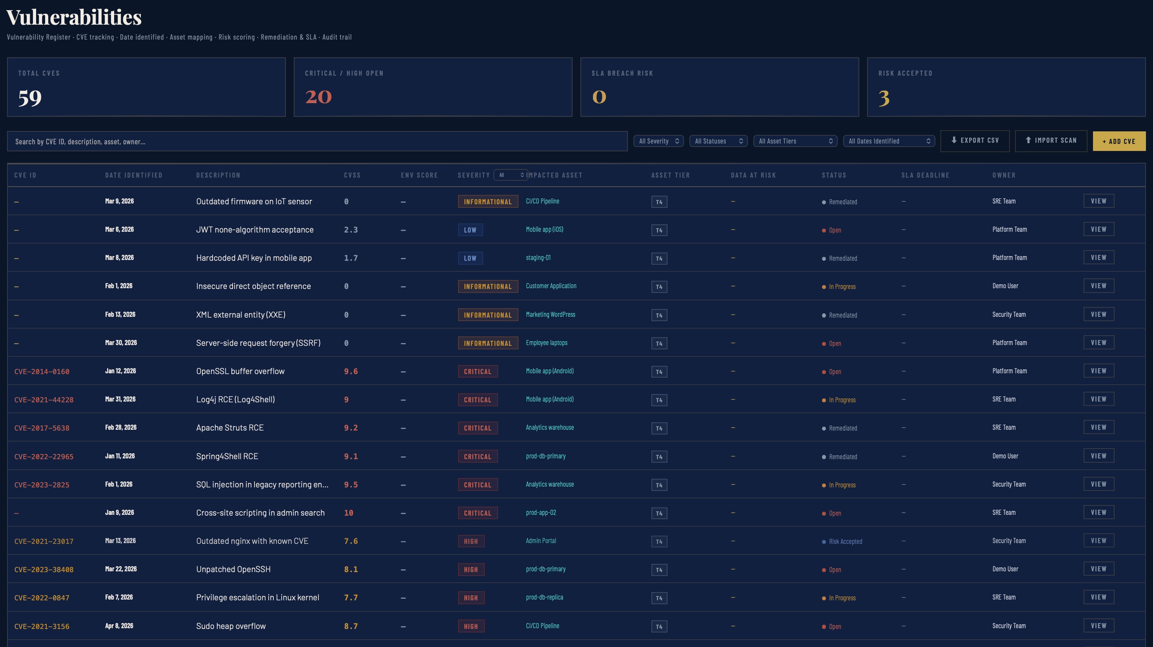The width and height of the screenshot is (1153, 647).
Task: Open the CVE-2023-2825 identifier
Action: tap(42, 485)
